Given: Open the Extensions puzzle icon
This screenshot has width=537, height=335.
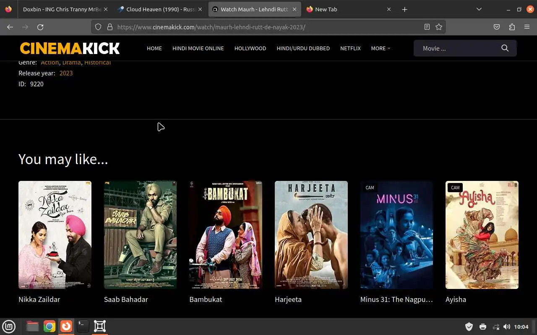Looking at the screenshot, I should 512,27.
